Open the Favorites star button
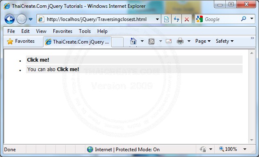Image resolution: width=259 pixels, height=157 pixels. coord(21,41)
